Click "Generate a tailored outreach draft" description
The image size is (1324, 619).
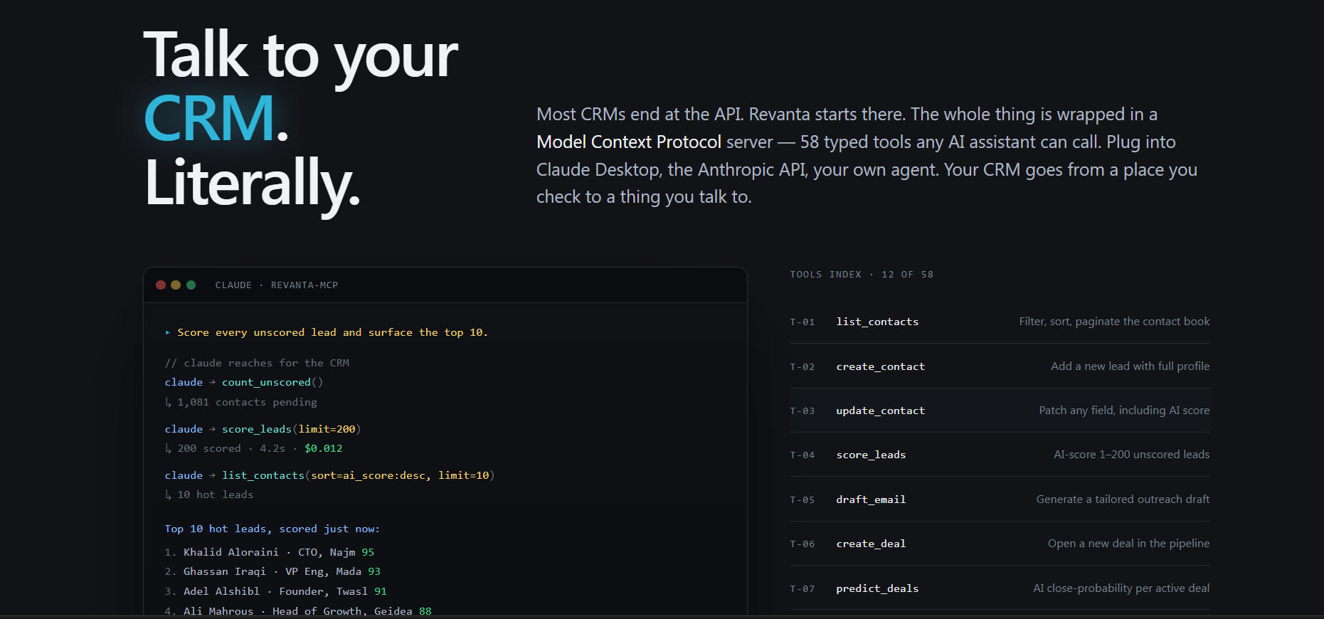click(1123, 499)
